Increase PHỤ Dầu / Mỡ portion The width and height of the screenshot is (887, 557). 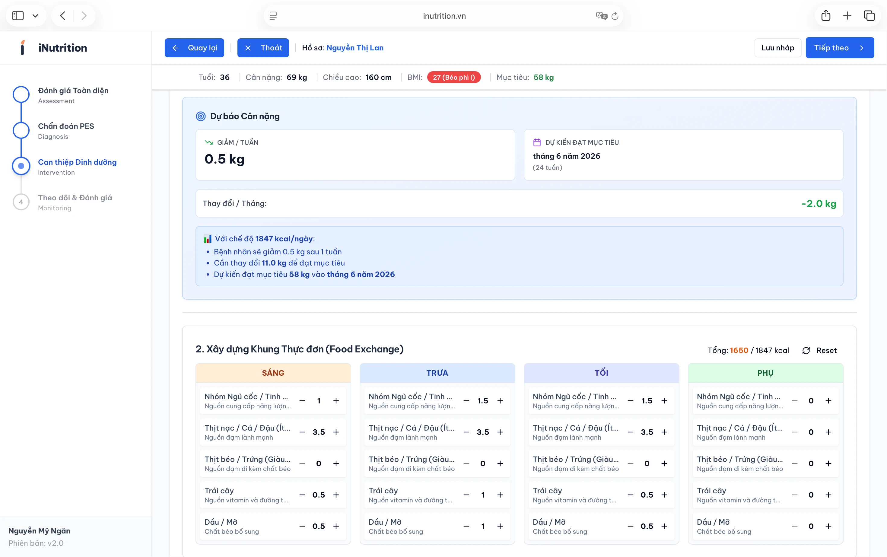click(x=828, y=527)
